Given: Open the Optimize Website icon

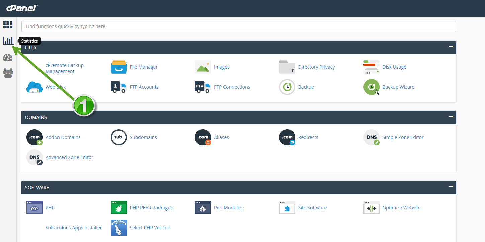Looking at the screenshot, I should pyautogui.click(x=372, y=208).
